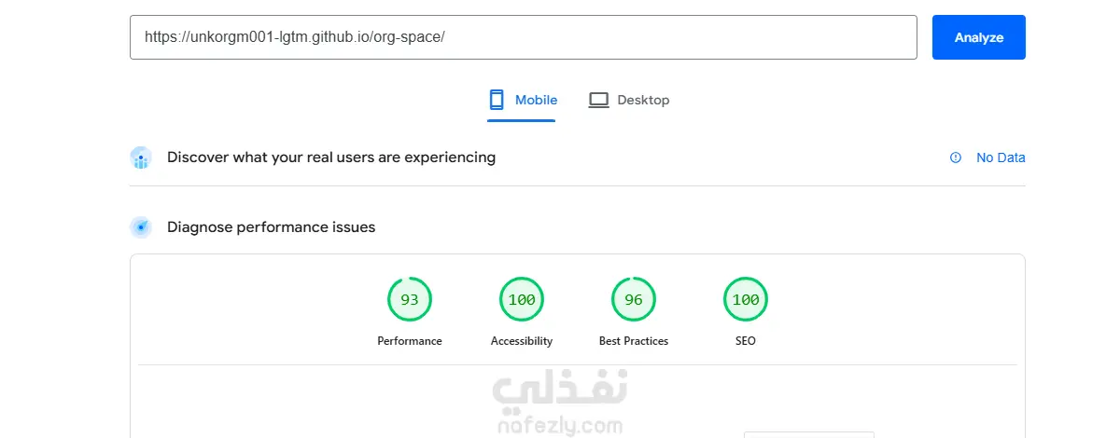Image resolution: width=1120 pixels, height=438 pixels.
Task: Switch to the Desktop tab label
Action: (643, 100)
